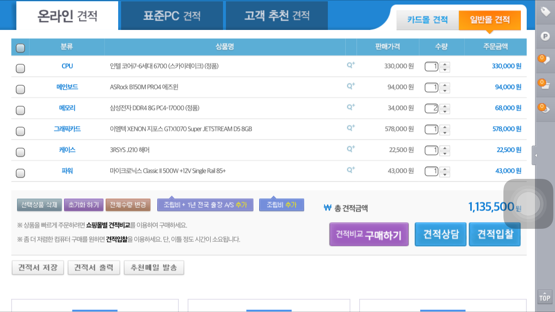This screenshot has height=312, width=555.
Task: Switch to the 표준PC 견적 tab
Action: click(172, 16)
